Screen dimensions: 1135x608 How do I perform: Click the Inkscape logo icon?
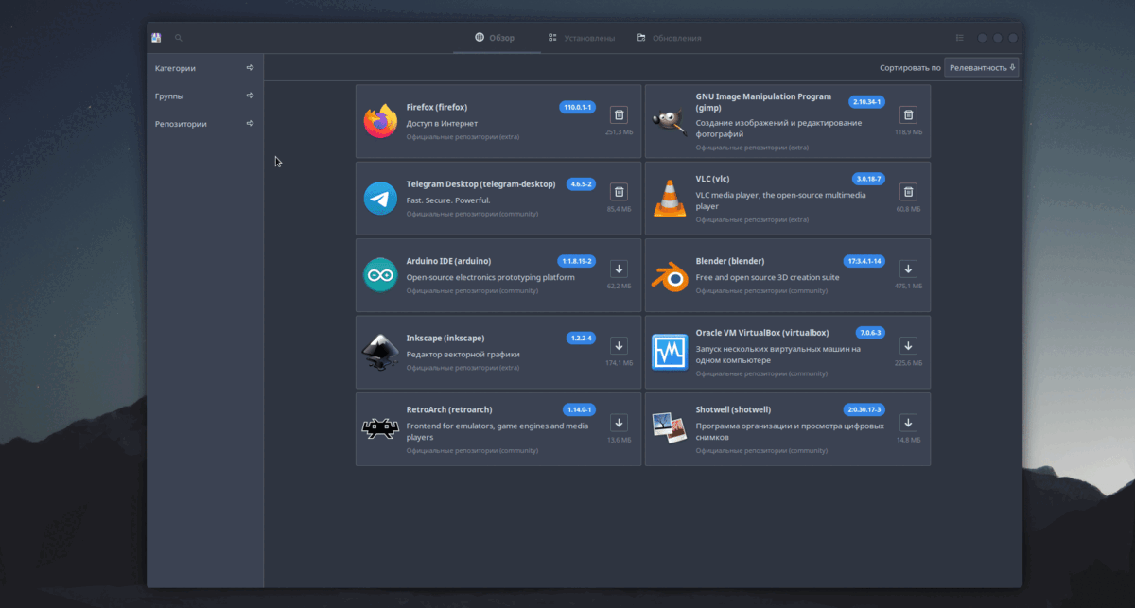coord(380,353)
